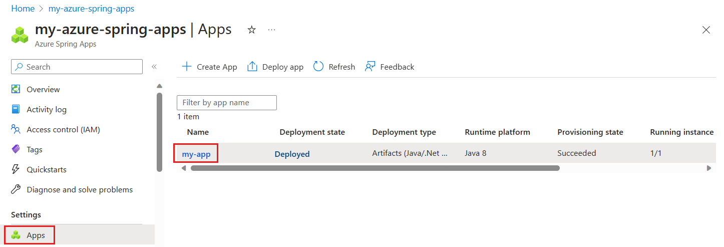Click the sidebar vertical scrollbar thumb
Screen dimensions: 724x247
(x=159, y=132)
